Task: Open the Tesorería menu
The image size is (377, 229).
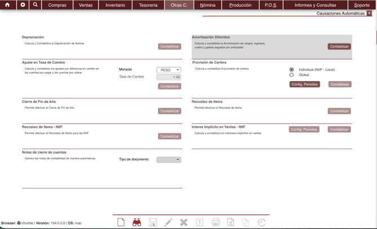Action: coord(148,5)
